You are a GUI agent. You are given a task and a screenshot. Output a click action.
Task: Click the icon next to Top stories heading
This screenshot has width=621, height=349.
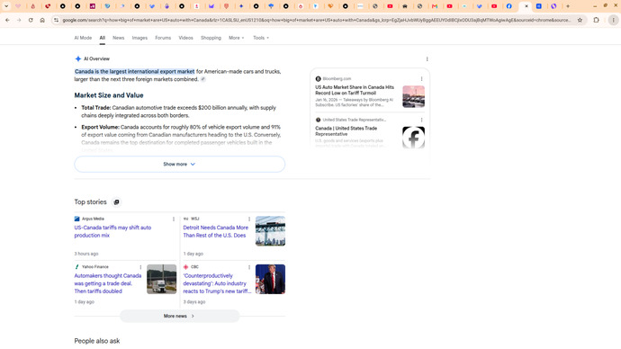[116, 202]
